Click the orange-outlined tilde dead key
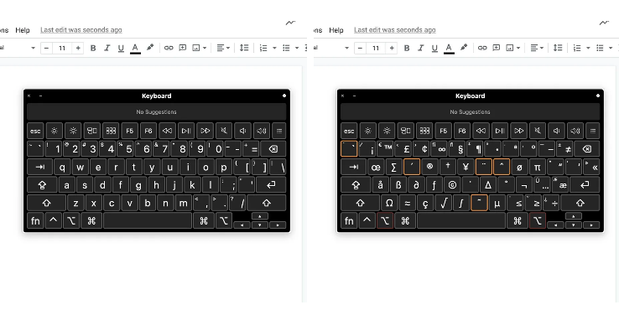The image size is (619, 310). tap(479, 203)
